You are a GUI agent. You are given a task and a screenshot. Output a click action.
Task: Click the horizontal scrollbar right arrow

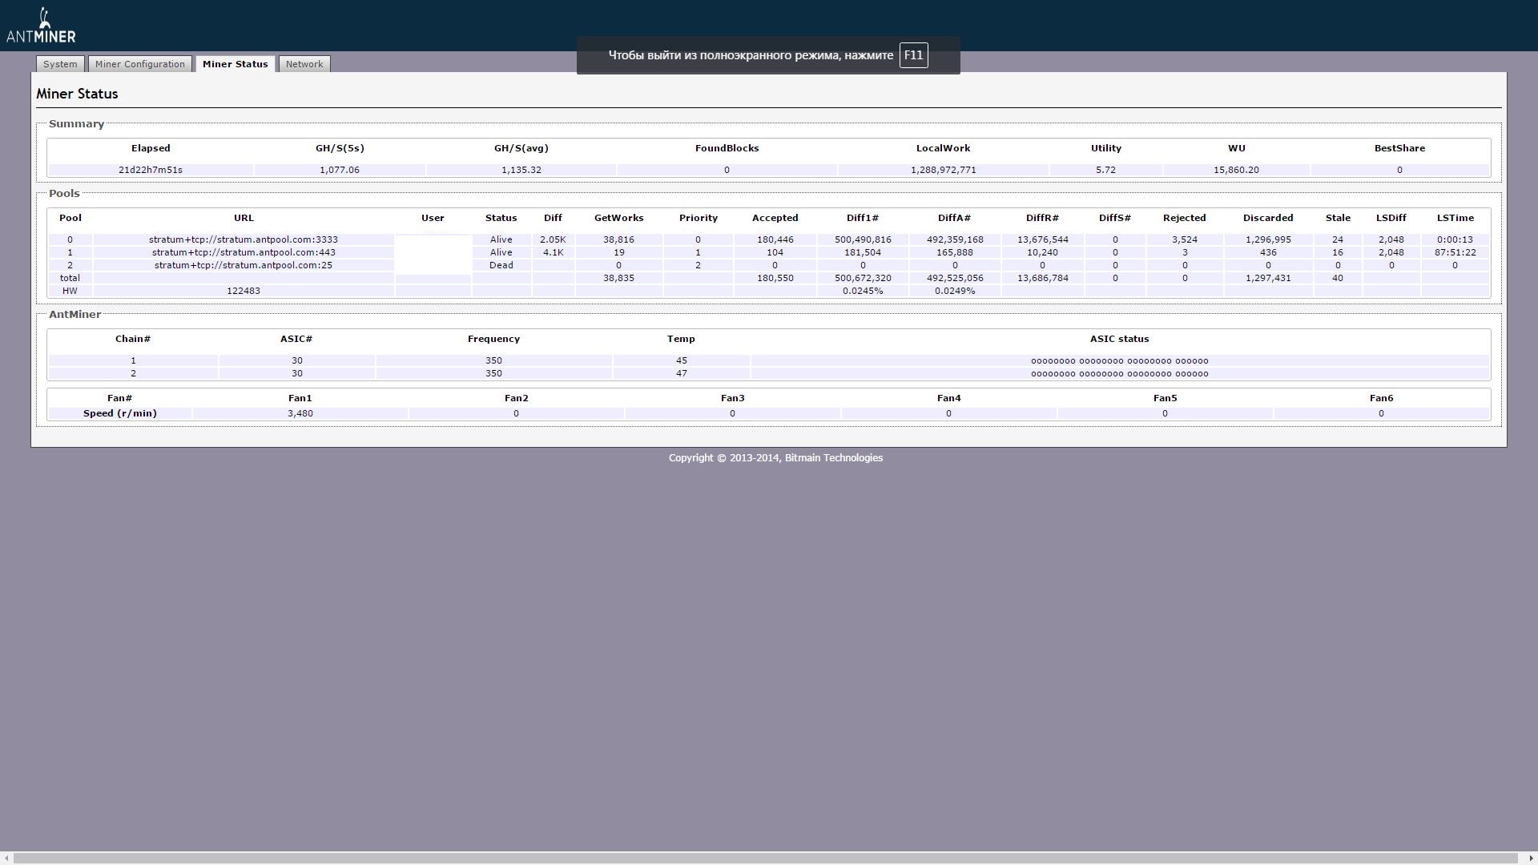pos(1531,859)
